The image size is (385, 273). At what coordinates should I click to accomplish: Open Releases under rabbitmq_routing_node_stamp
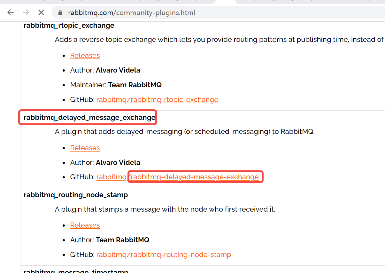coord(85,225)
